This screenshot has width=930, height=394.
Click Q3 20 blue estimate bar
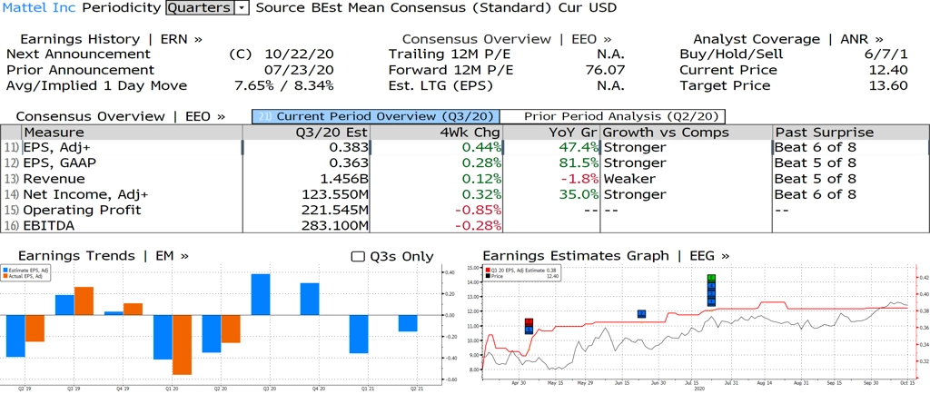(x=261, y=294)
